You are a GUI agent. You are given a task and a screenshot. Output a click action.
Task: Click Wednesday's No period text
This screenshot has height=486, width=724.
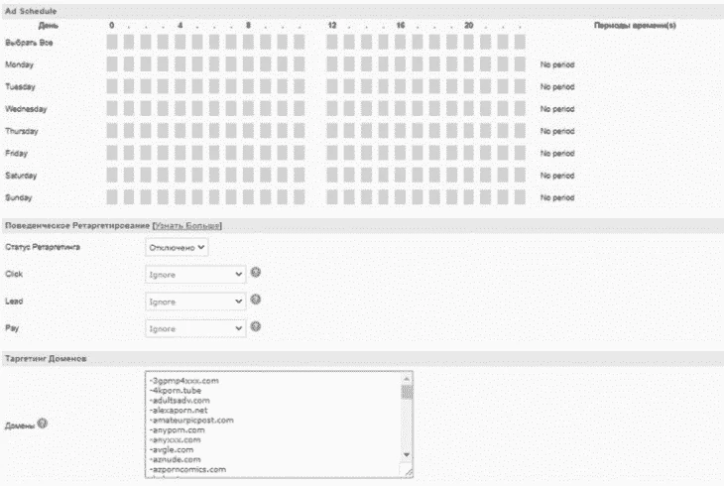(557, 109)
